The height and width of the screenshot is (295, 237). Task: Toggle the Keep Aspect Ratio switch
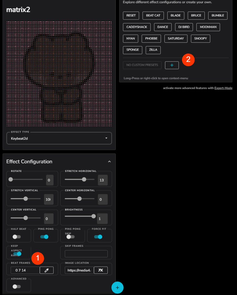click(17, 254)
